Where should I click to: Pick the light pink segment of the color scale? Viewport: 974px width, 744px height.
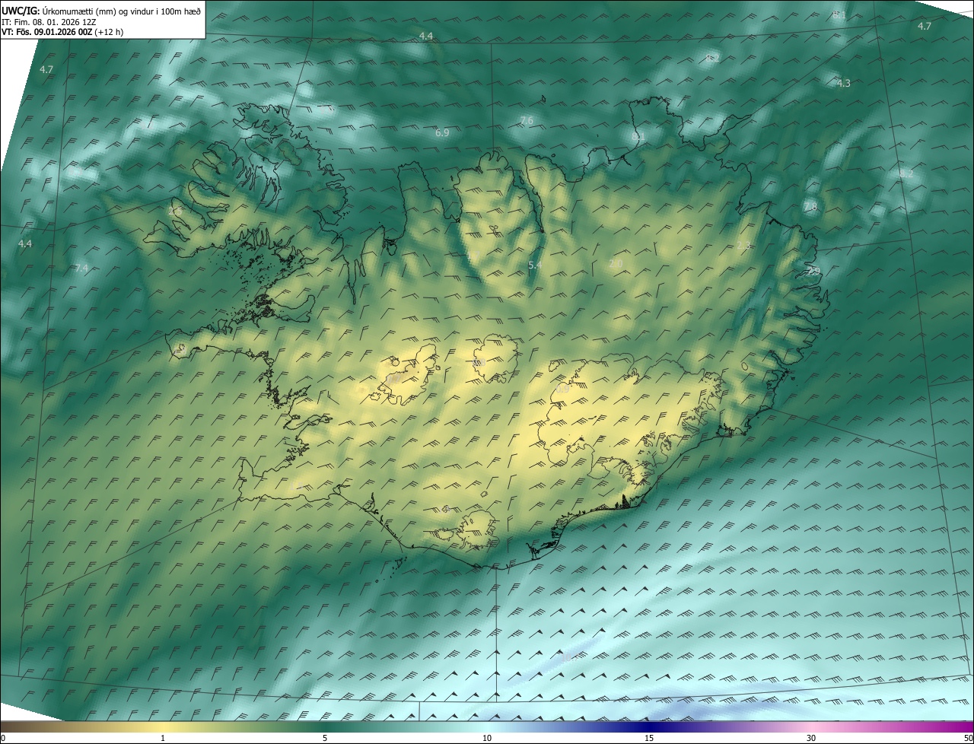(x=811, y=727)
